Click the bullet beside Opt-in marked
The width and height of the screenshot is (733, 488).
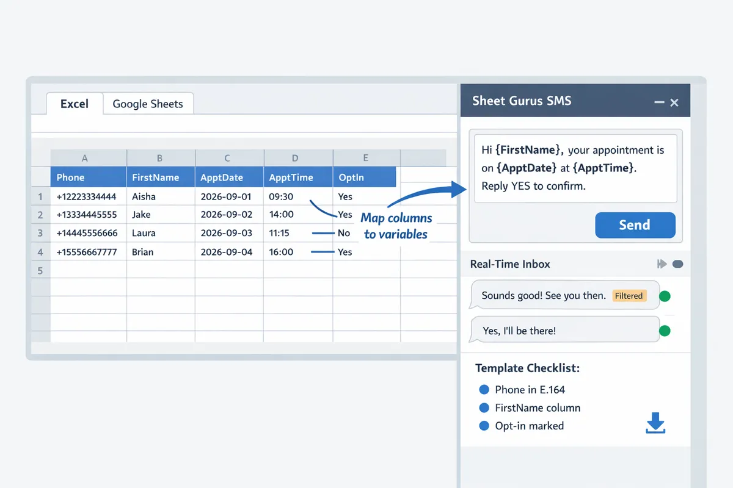(484, 426)
